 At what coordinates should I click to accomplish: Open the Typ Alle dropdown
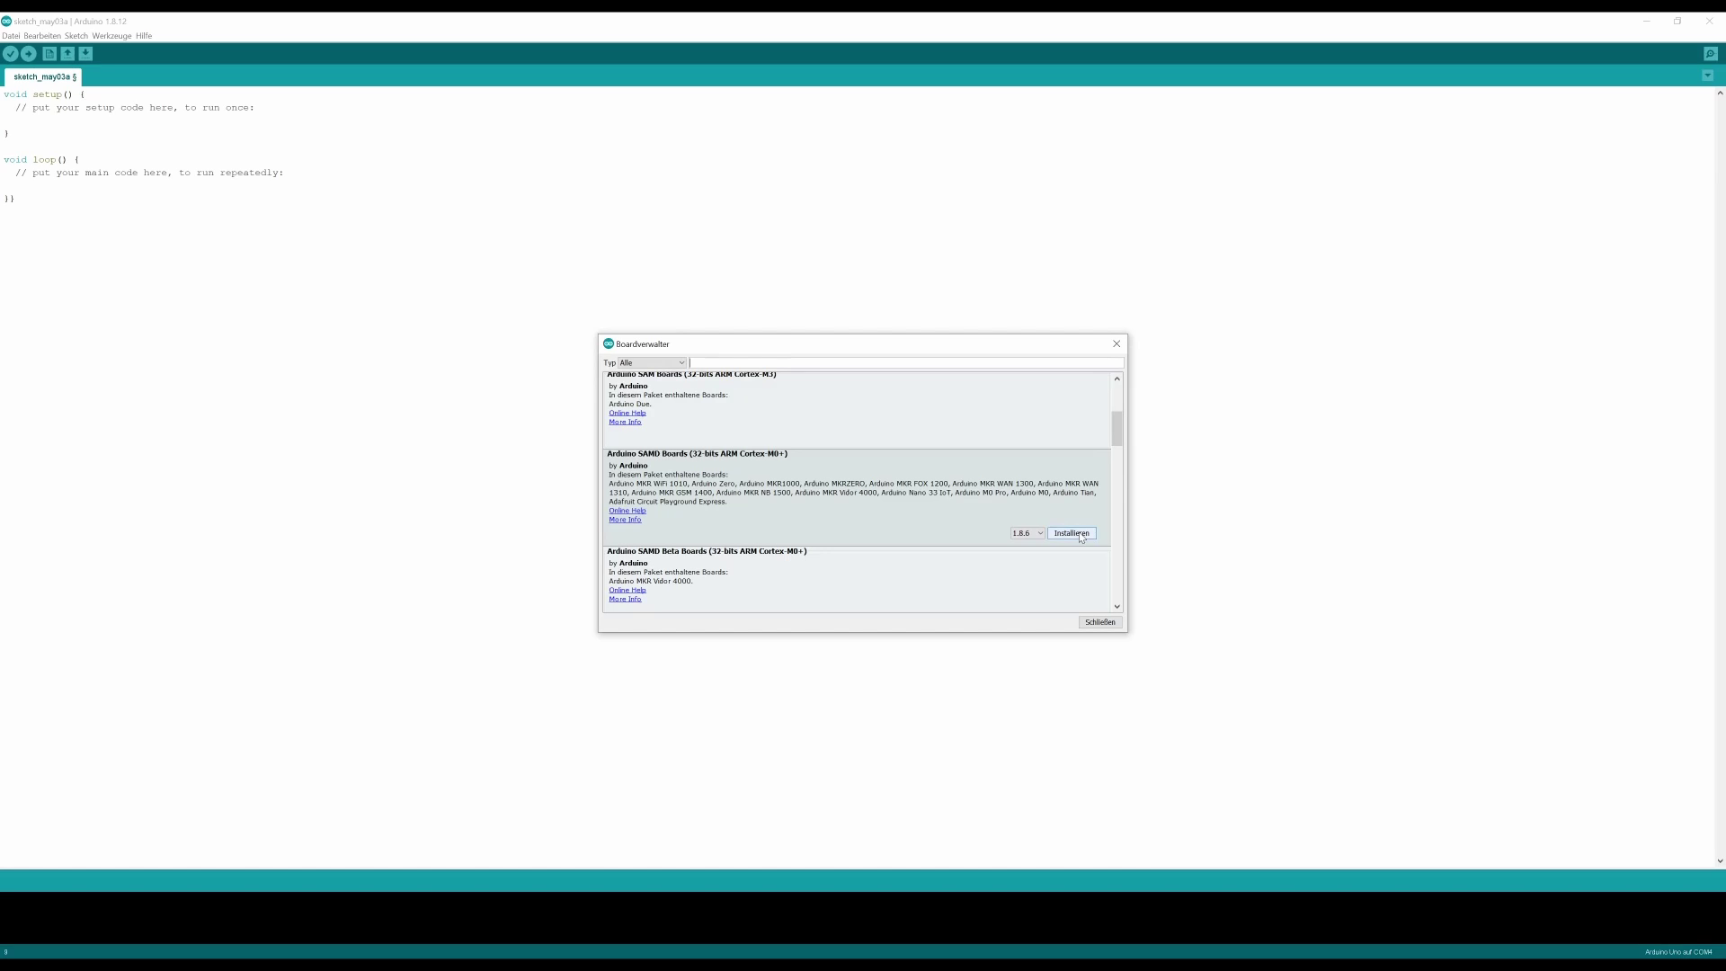coord(653,363)
